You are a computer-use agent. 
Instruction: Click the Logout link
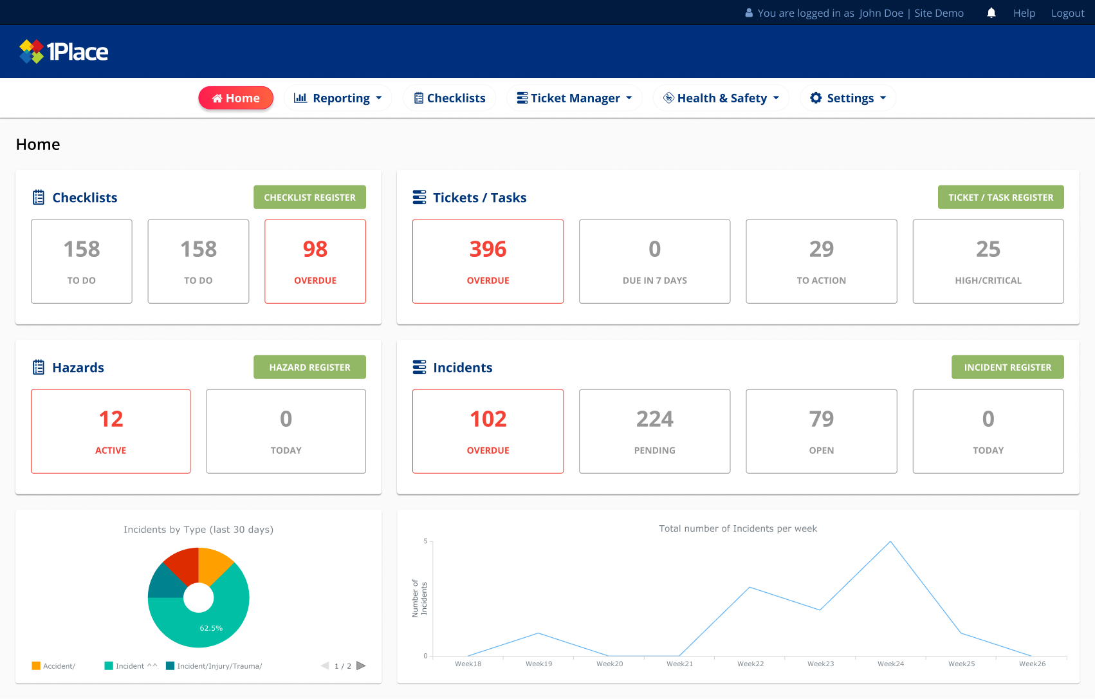1067,13
